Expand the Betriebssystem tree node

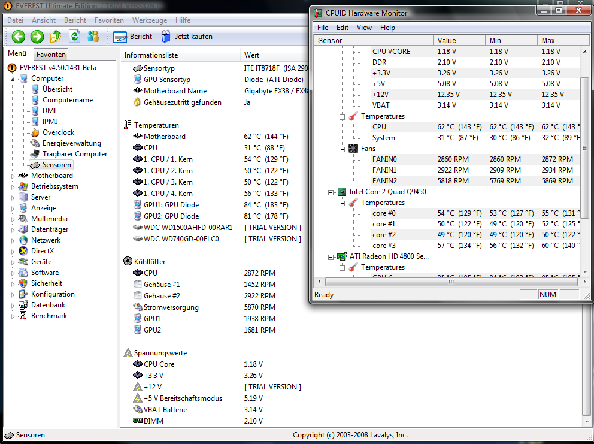tap(13, 187)
